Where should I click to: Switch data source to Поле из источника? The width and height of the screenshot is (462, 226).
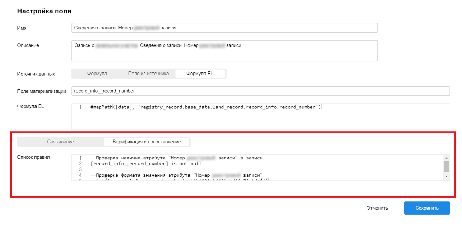point(148,74)
